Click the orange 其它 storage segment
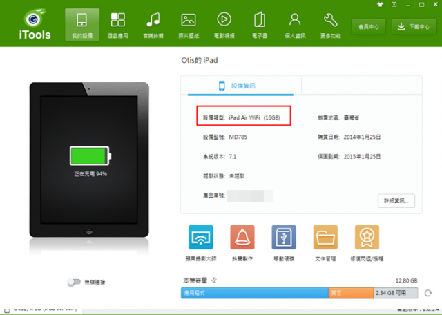The width and height of the screenshot is (442, 315). click(x=352, y=293)
